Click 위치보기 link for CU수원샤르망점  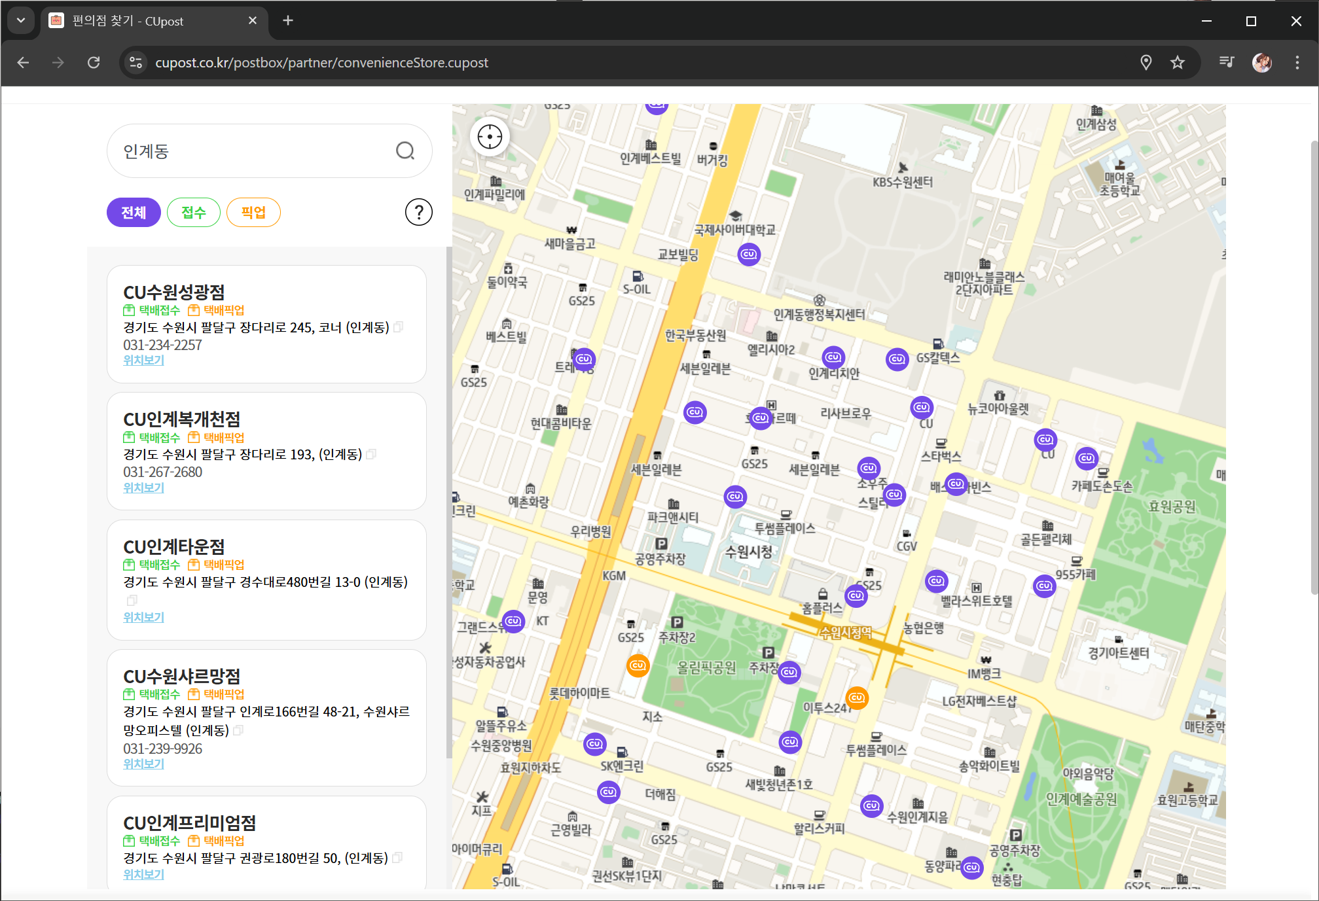[x=143, y=764]
